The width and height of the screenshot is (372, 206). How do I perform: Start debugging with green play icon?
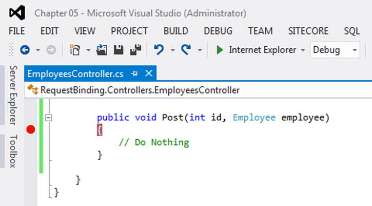(x=220, y=50)
